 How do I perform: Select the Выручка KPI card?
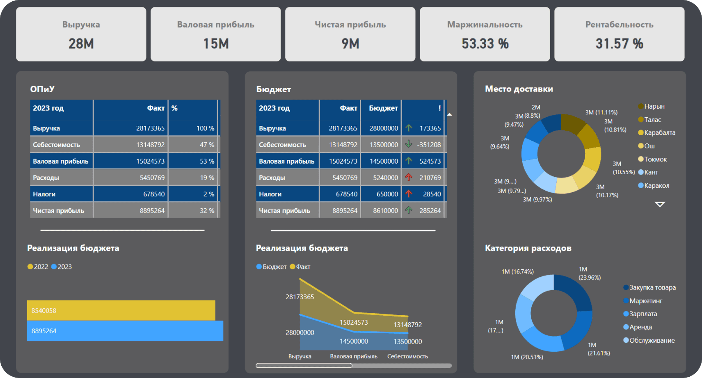(x=81, y=34)
